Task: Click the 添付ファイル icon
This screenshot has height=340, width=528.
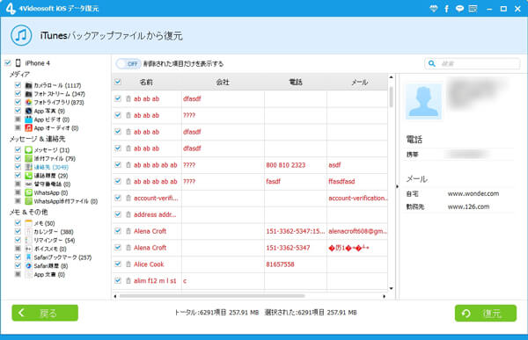Action: point(29,158)
